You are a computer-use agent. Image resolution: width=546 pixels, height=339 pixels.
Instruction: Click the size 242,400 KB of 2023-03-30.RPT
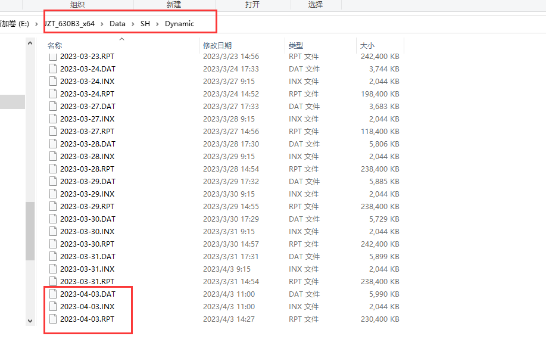click(380, 244)
